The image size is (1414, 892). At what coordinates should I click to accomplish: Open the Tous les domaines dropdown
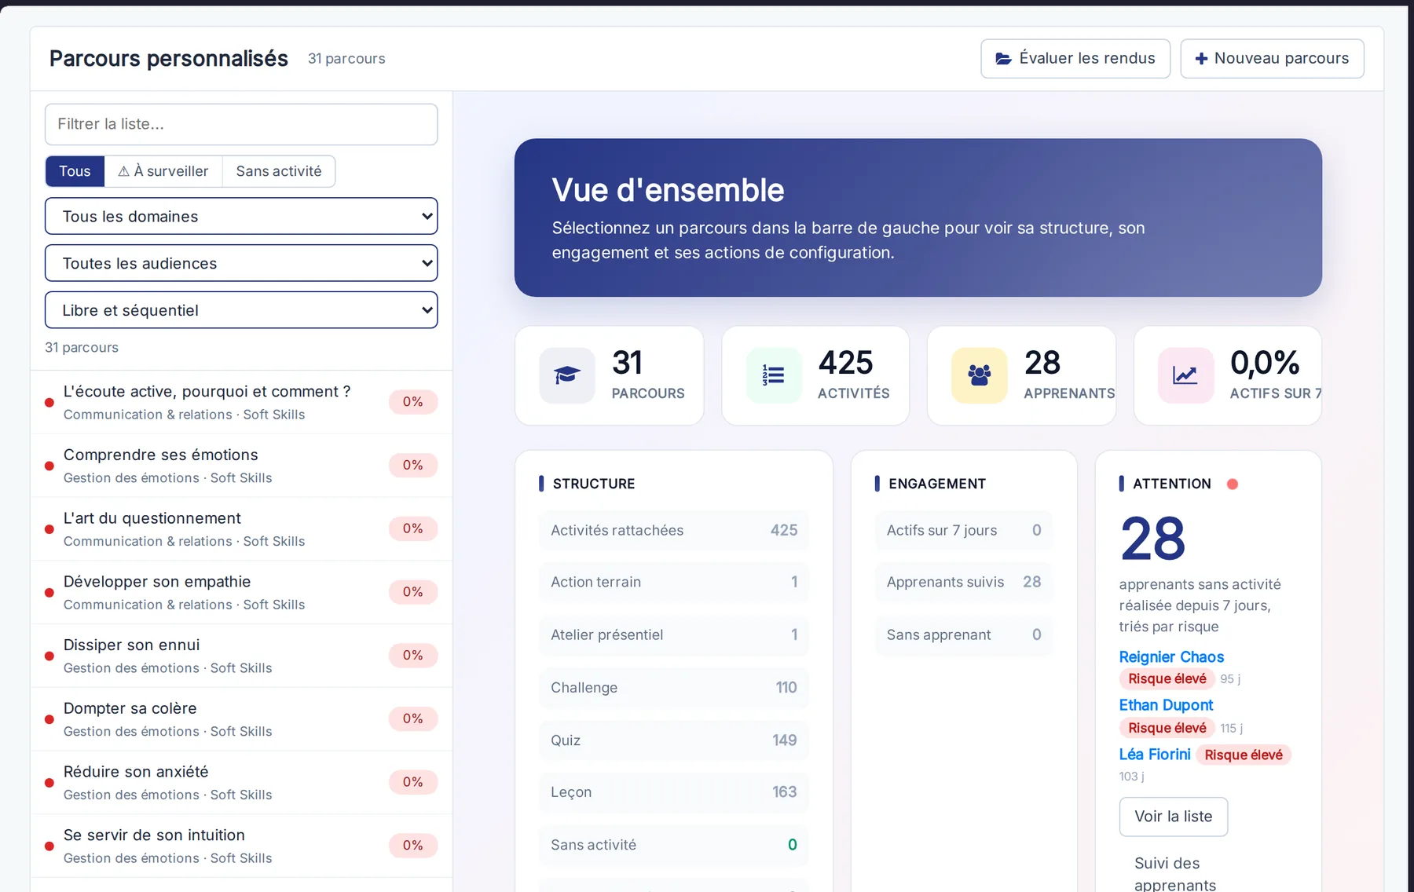pos(241,216)
